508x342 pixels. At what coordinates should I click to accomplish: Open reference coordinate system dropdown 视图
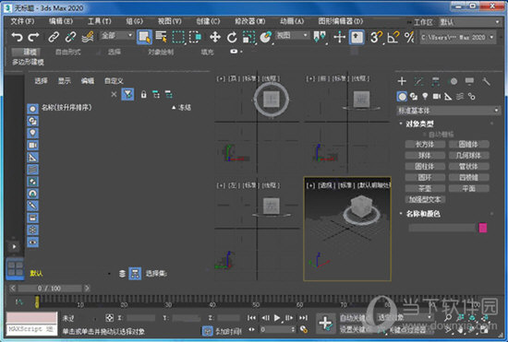293,35
